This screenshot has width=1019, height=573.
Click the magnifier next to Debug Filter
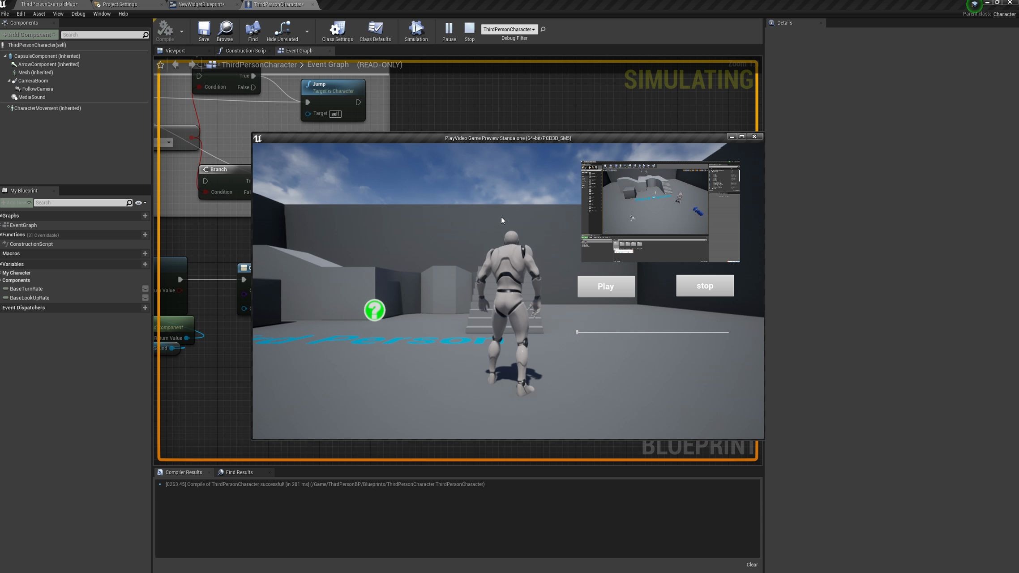coord(543,30)
